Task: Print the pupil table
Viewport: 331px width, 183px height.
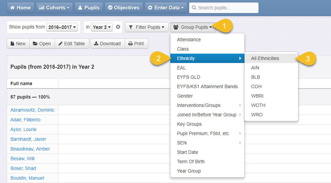Action: tap(136, 44)
